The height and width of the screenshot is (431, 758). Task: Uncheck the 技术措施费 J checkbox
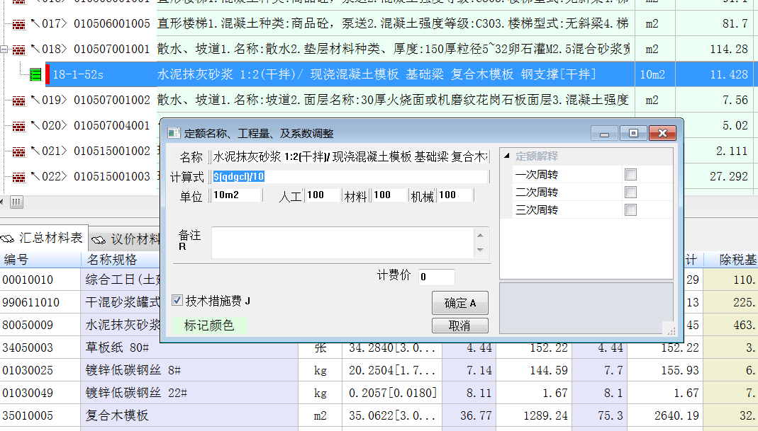point(177,300)
